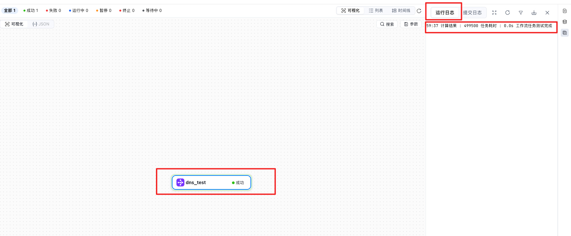Select the highlighted log icon in right sidebar

565,33
